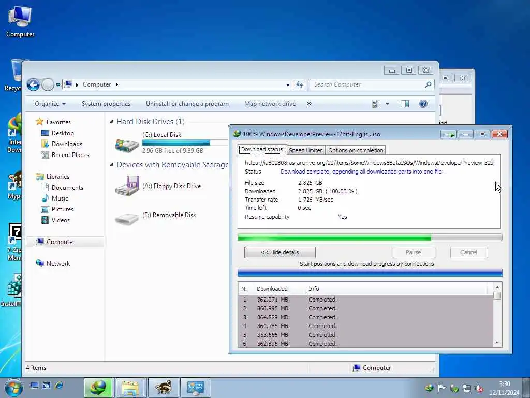Select connection row with 364.829 MB
This screenshot has height=398, width=530.
(x=365, y=317)
